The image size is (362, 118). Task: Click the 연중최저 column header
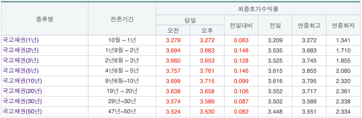343,25
